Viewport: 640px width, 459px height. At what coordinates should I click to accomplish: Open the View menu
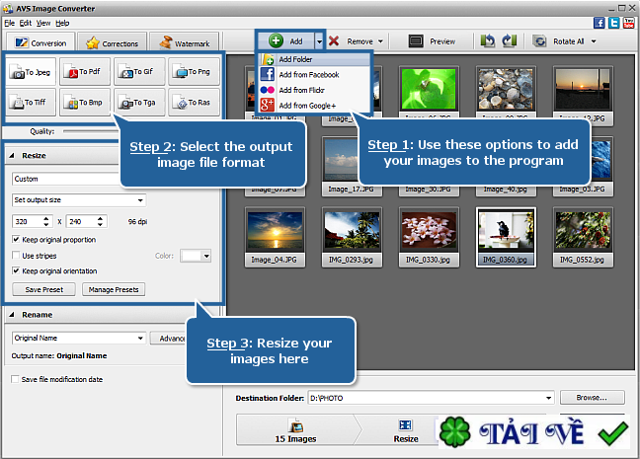(x=43, y=23)
